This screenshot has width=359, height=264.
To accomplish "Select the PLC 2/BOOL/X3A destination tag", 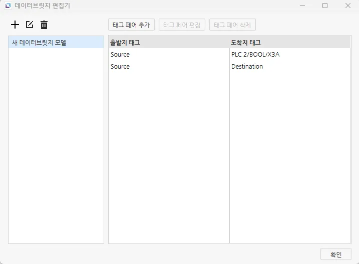I will point(255,54).
